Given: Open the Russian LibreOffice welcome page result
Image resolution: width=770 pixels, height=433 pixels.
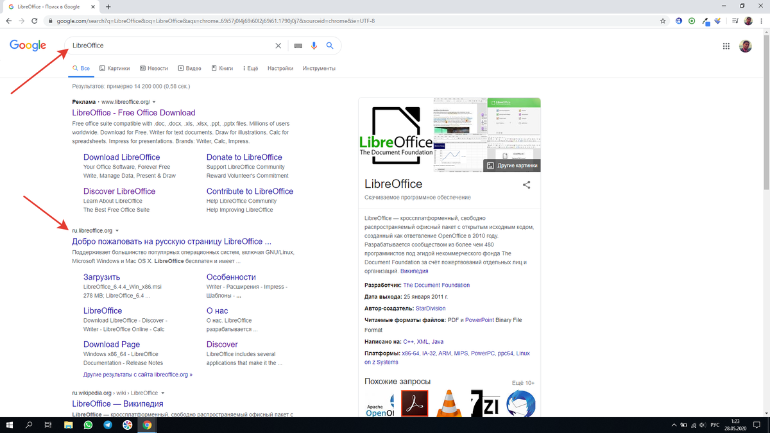Looking at the screenshot, I should coord(171,242).
